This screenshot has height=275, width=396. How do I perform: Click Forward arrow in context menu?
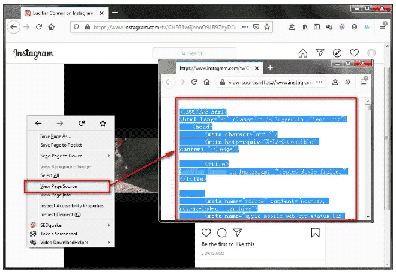60,123
